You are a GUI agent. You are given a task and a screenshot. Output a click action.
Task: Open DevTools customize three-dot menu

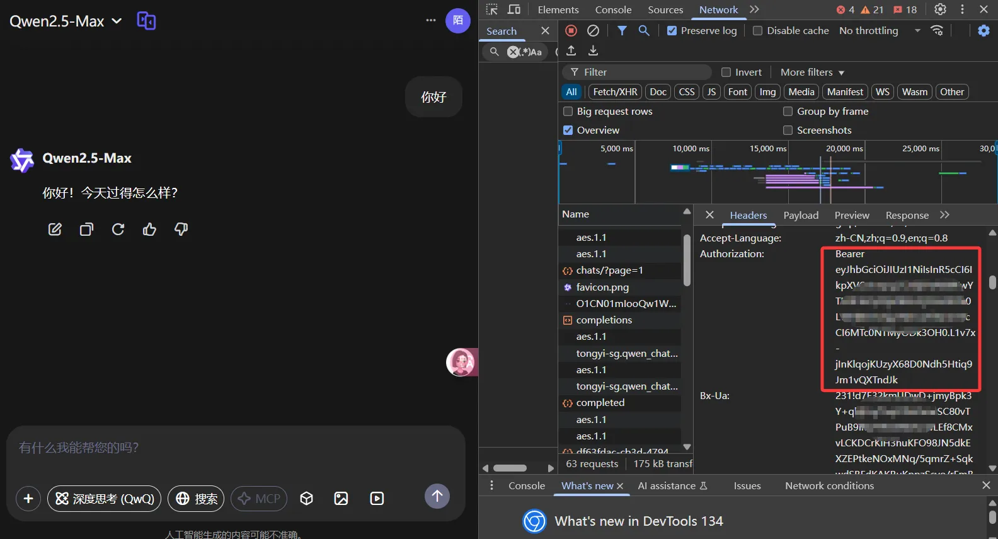(x=962, y=9)
